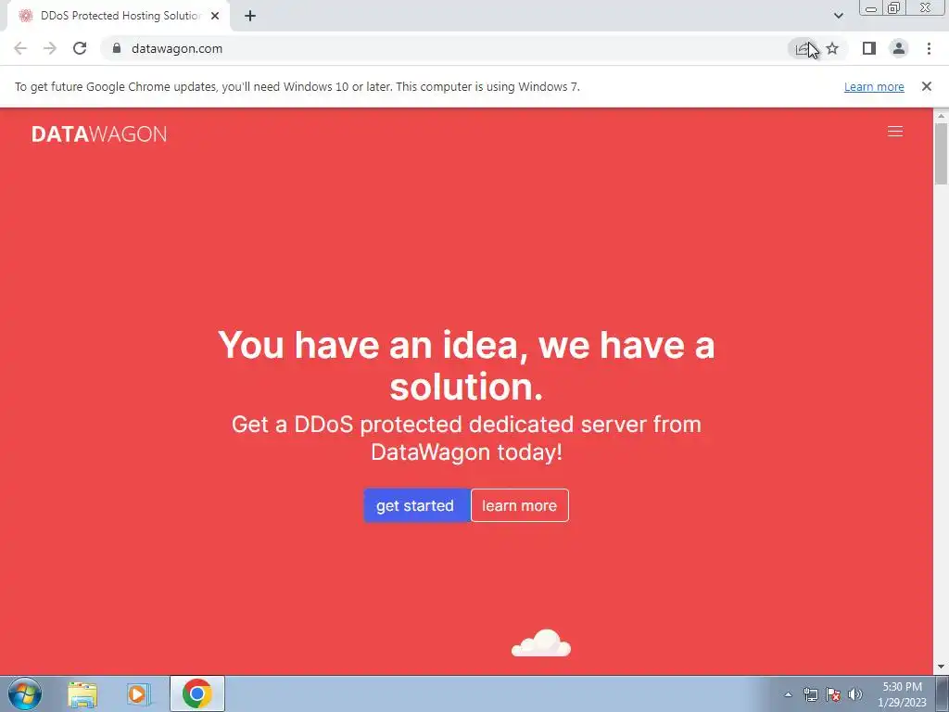Select the DDoS Protected Hosting Solutions tab
Image resolution: width=949 pixels, height=712 pixels.
(119, 16)
